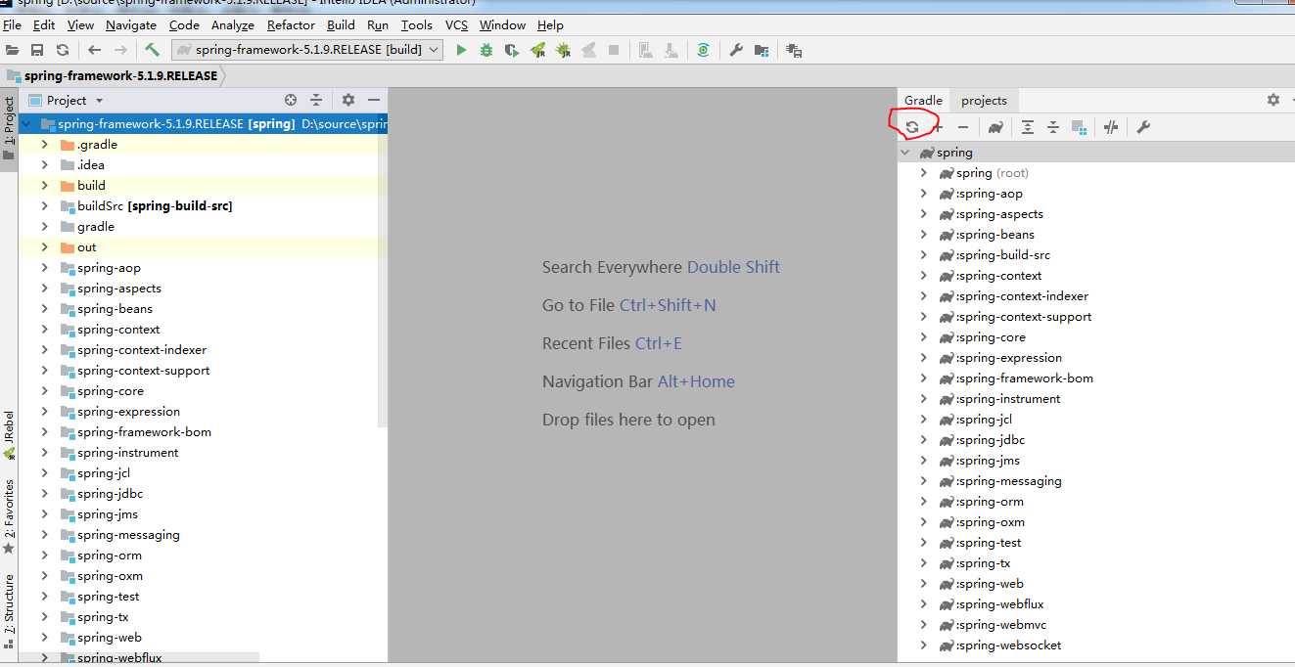Refresh all Gradle projects icon
The height and width of the screenshot is (667, 1295).
pyautogui.click(x=912, y=127)
